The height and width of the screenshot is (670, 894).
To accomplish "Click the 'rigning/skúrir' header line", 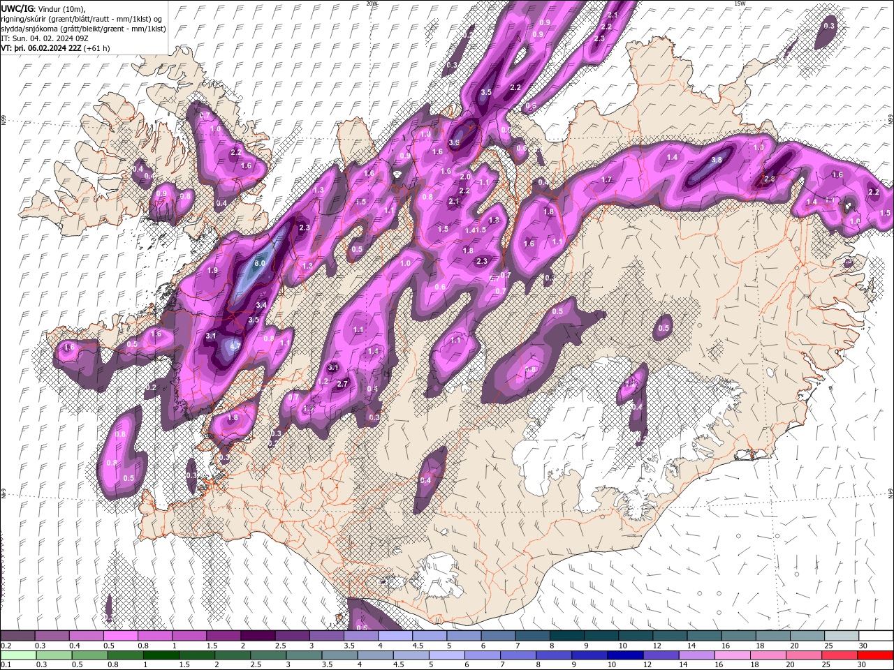I will (x=82, y=18).
